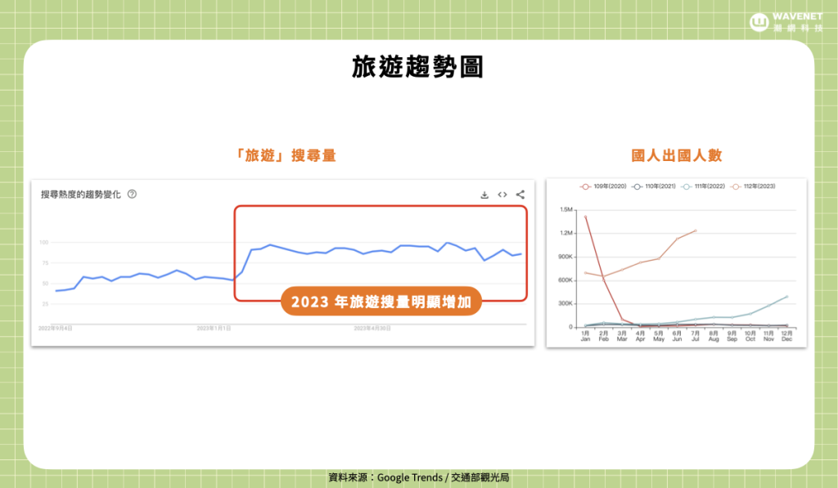This screenshot has width=838, height=488.
Task: Click the 1月 Jan peak point for 2020
Action: 585,217
